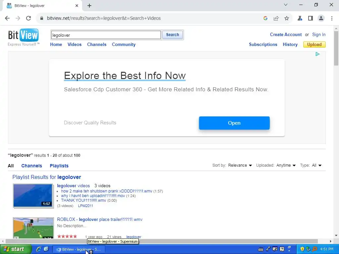This screenshot has height=254, width=339.
Task: Click the browser forward arrow
Action: [x=18, y=19]
